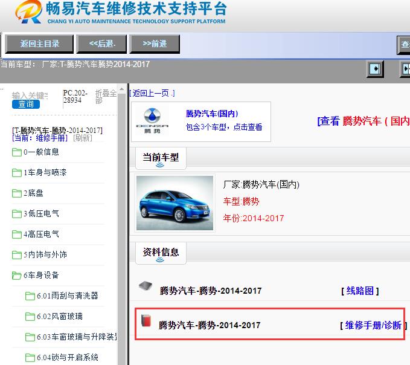Click the 厂家:腾势汽车(国内) text
Viewport: 410px width, 365px height.
[261, 185]
